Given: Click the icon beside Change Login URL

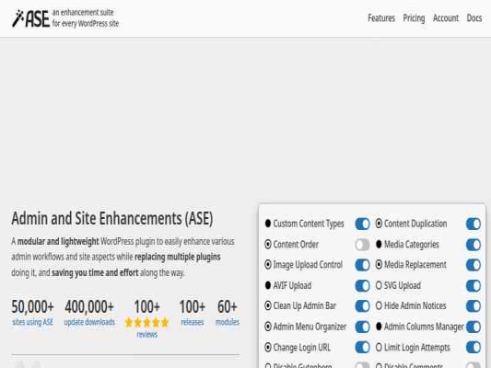Looking at the screenshot, I should click(x=268, y=347).
